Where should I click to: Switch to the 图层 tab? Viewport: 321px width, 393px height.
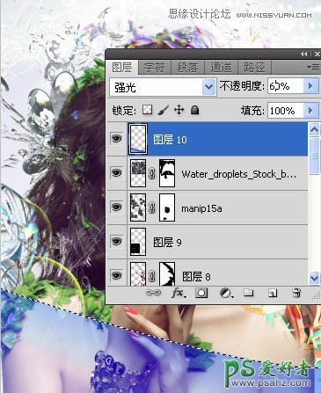coord(122,68)
